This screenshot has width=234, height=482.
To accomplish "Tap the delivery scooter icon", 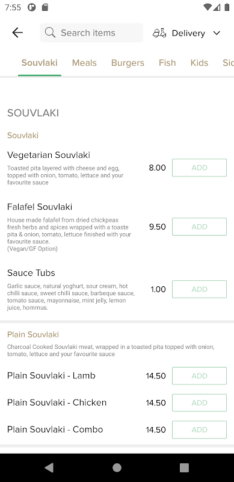I will click(x=159, y=33).
